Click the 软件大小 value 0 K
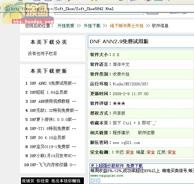The width and height of the screenshot is (194, 184). click(116, 55)
